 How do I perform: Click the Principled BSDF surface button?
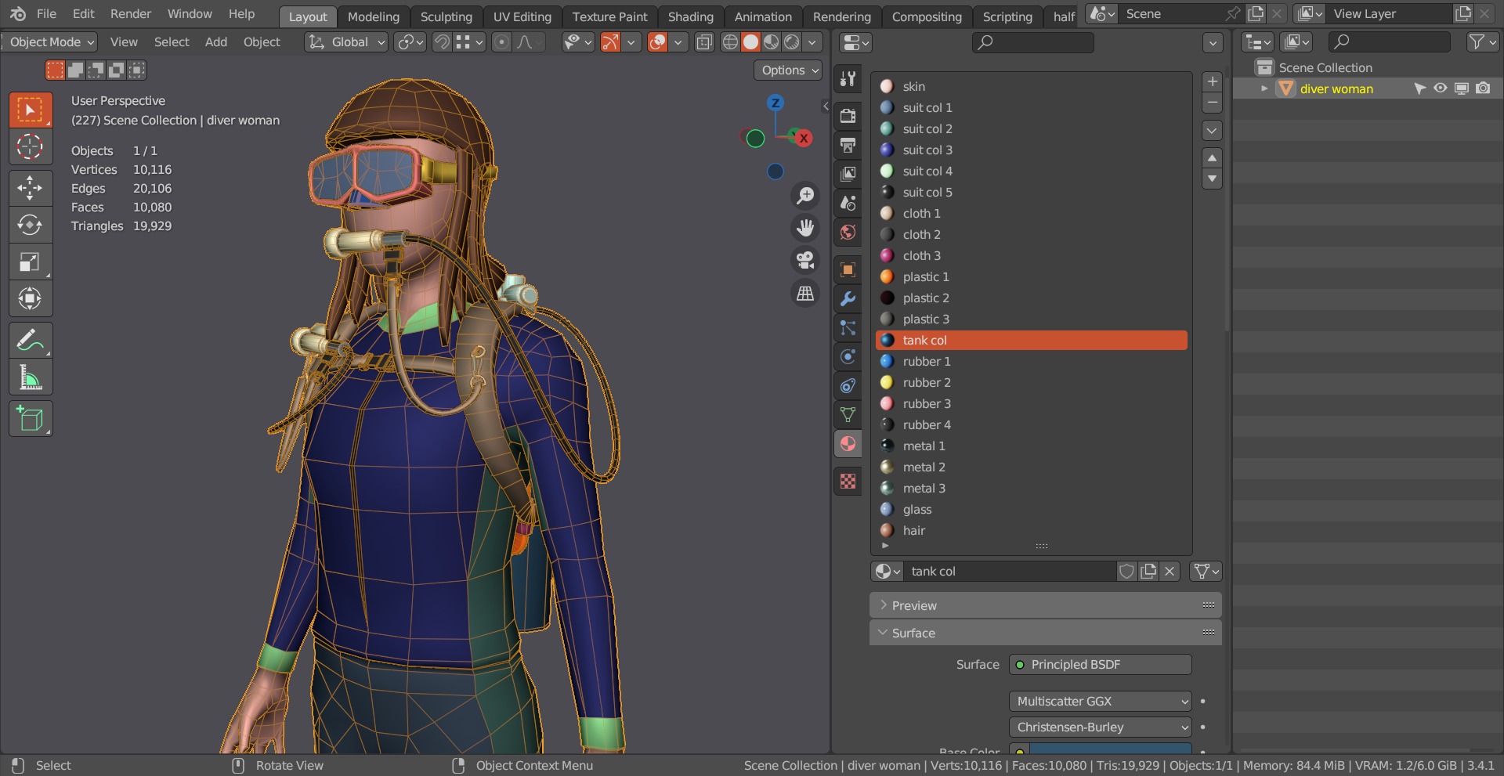(1100, 665)
